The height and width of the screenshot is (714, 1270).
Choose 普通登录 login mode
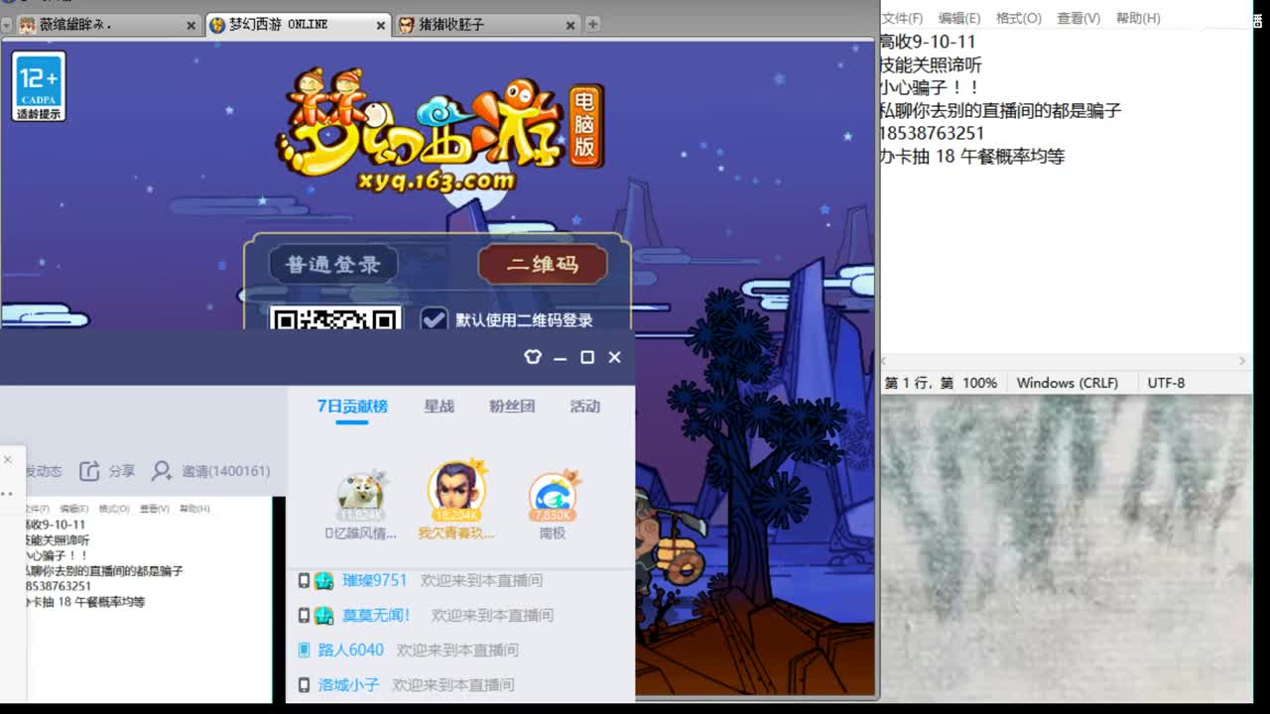[x=333, y=265]
